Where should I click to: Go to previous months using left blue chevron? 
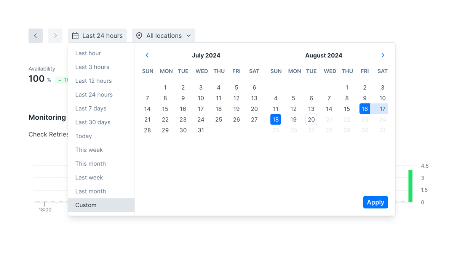point(147,55)
